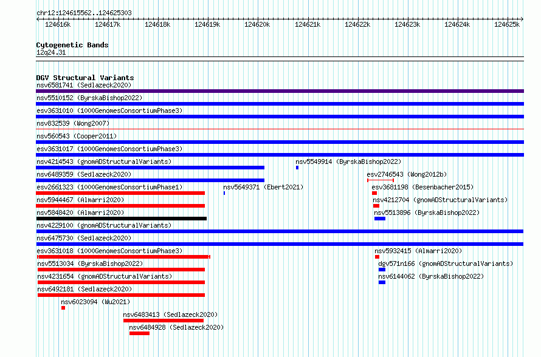Click nsv6484928 (Sedlazeck2020) label
The height and width of the screenshot is (357, 541).
[x=176, y=327]
